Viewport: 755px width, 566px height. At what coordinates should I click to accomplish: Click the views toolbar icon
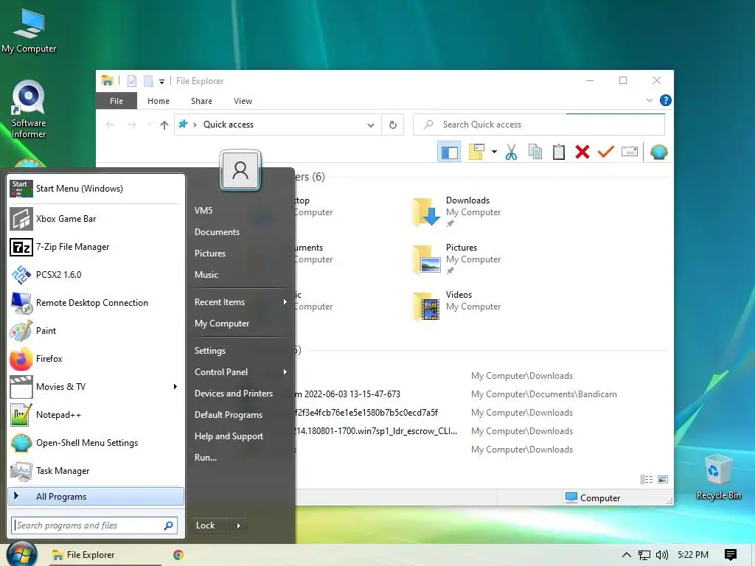476,152
